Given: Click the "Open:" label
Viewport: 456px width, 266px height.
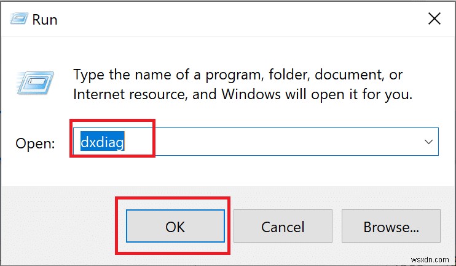Looking at the screenshot, I should tap(35, 143).
